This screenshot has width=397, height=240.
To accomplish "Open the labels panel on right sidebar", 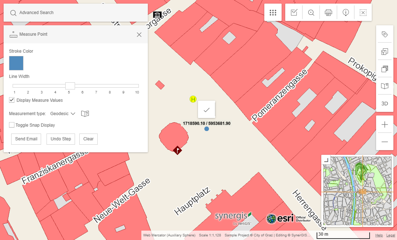I will pyautogui.click(x=385, y=34).
